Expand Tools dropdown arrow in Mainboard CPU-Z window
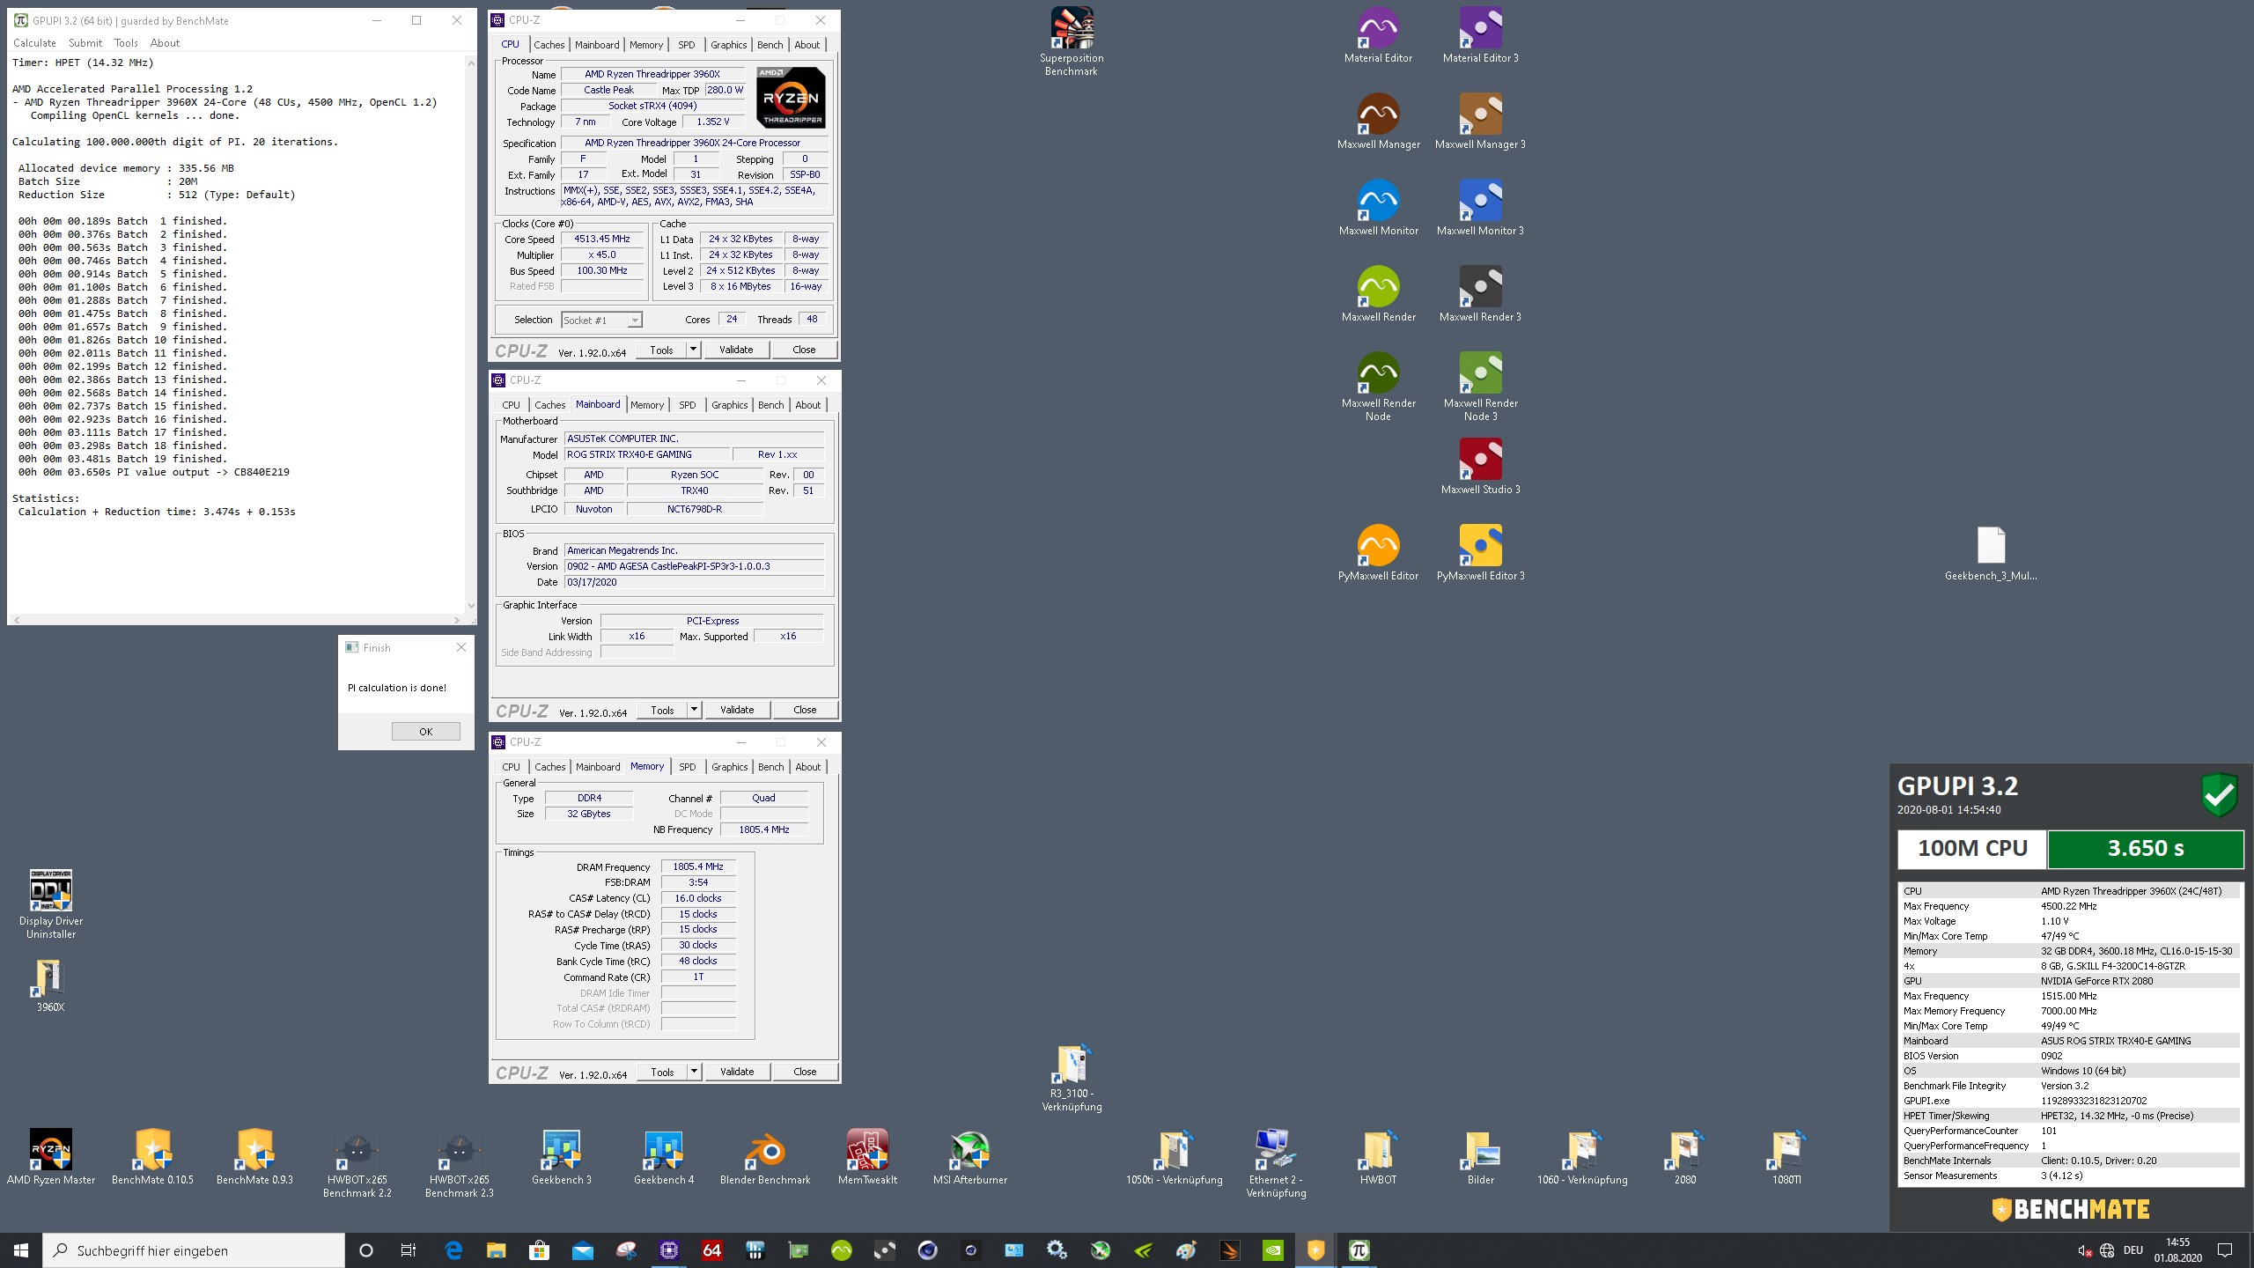Viewport: 2254px width, 1268px height. point(694,710)
